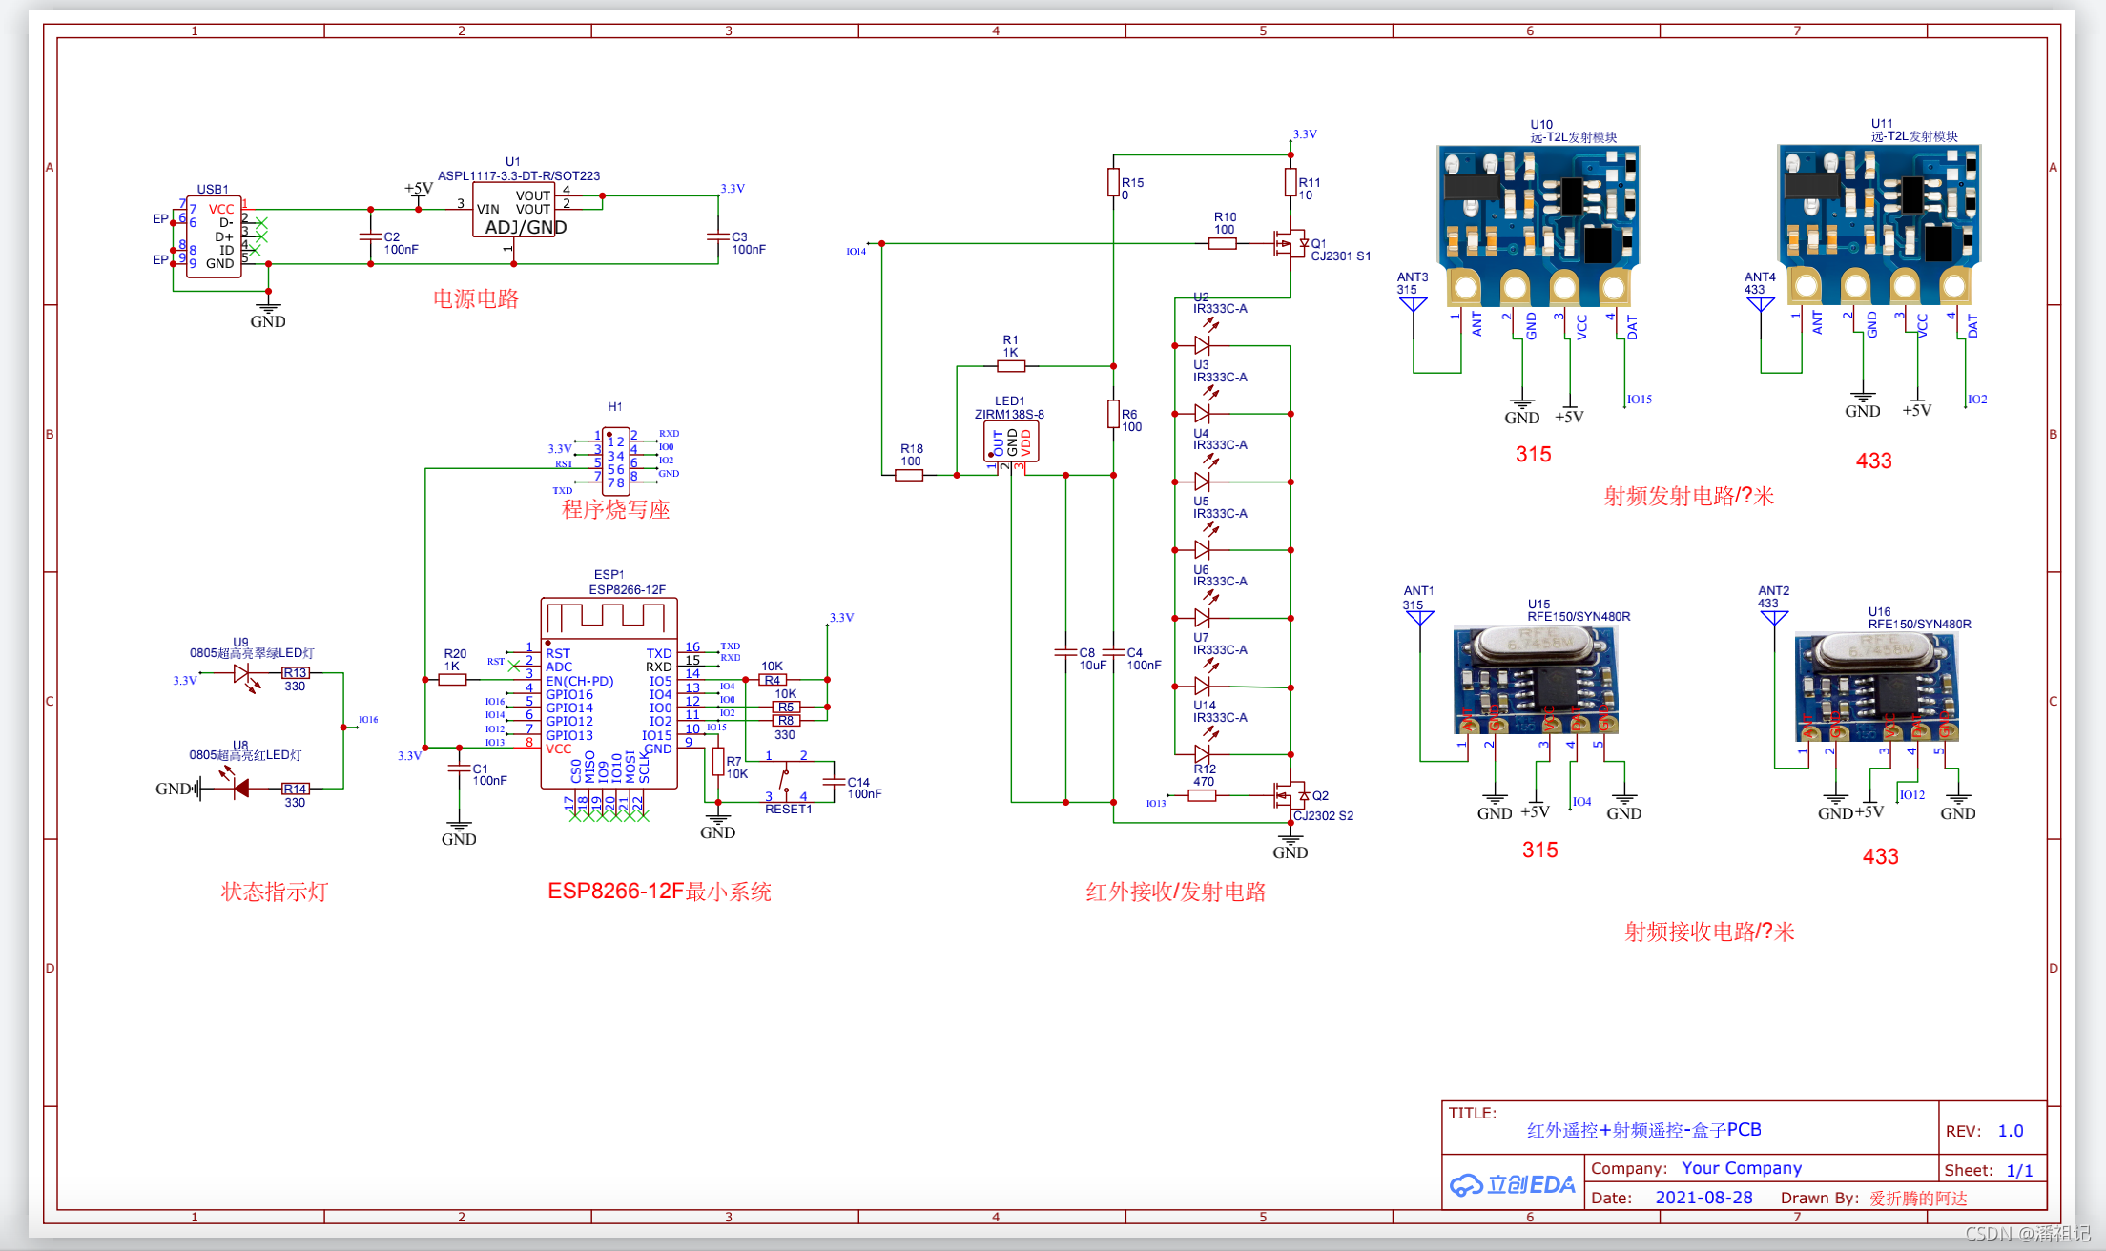Select the LED1 ZIRM138S-8 IR receiver
Screen dimensions: 2106x1251
click(x=1011, y=441)
